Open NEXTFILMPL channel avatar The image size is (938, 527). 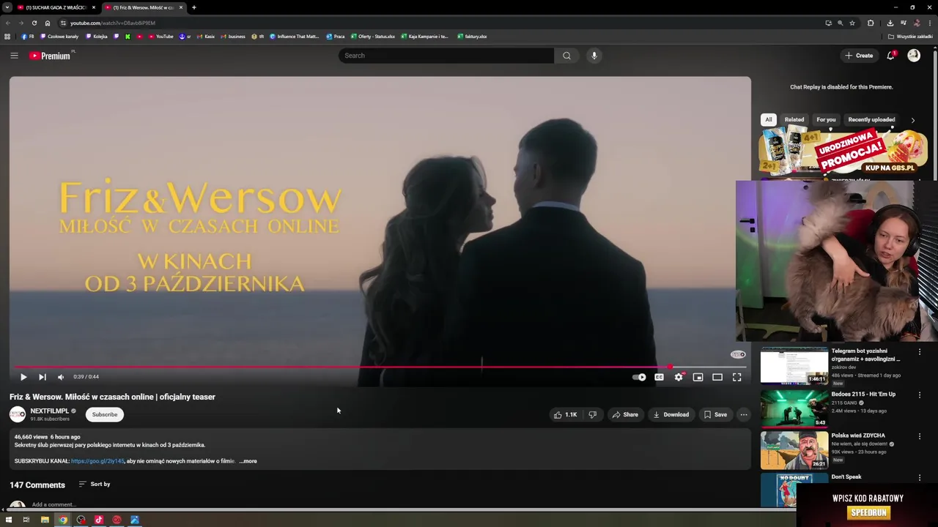coord(18,414)
